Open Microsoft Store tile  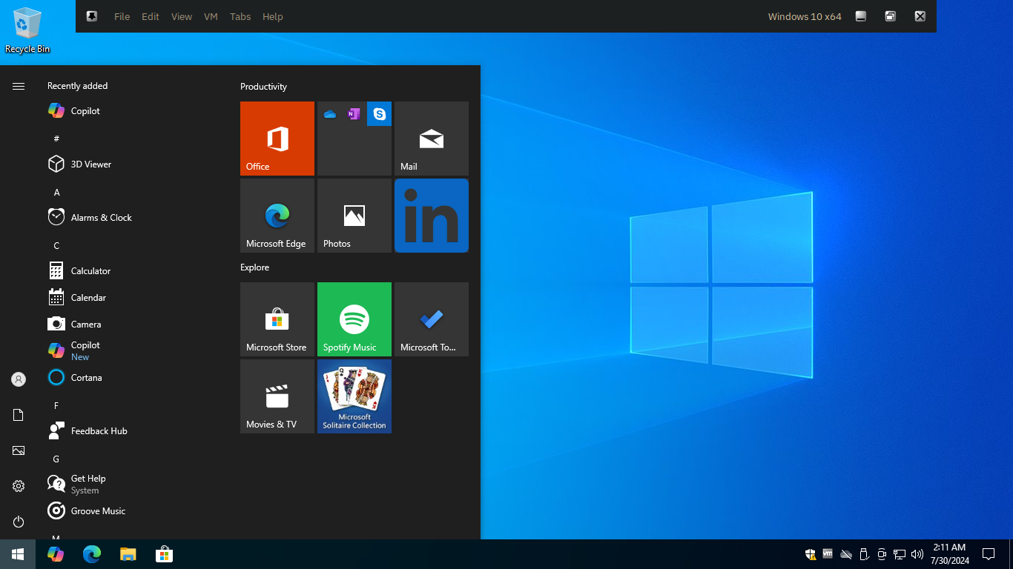click(x=277, y=319)
